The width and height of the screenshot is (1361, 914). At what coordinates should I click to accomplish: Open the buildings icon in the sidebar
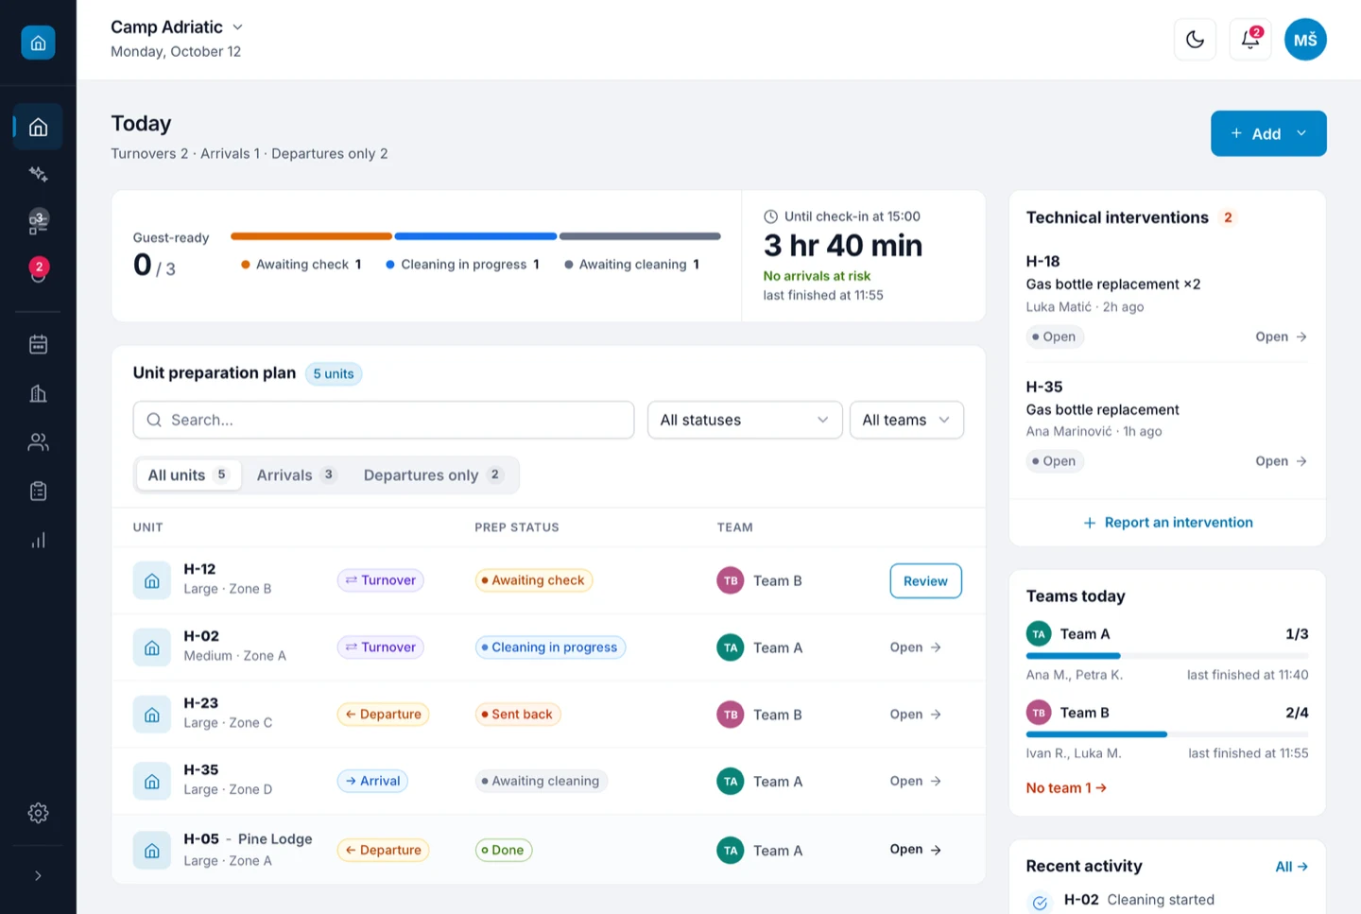pyautogui.click(x=38, y=393)
